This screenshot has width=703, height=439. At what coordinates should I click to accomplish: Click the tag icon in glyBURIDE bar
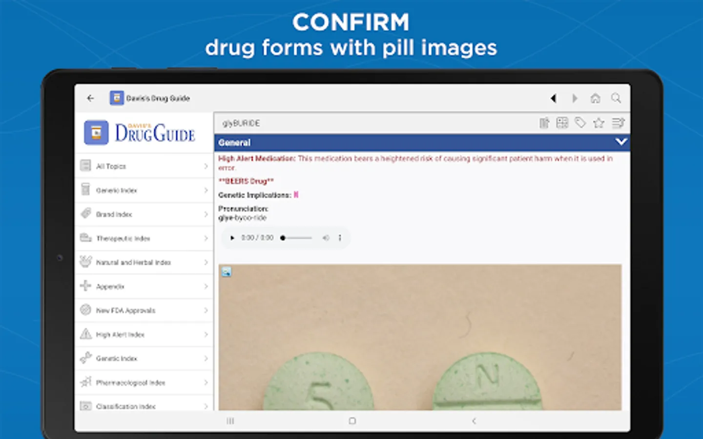click(x=580, y=123)
